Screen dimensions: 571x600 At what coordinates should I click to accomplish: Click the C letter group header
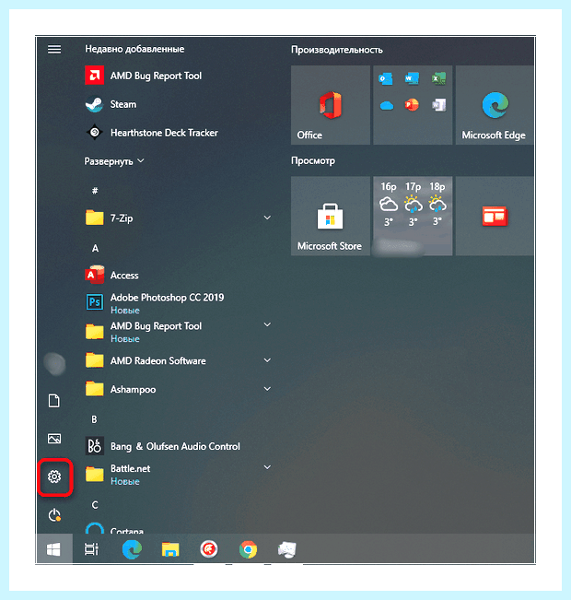95,505
